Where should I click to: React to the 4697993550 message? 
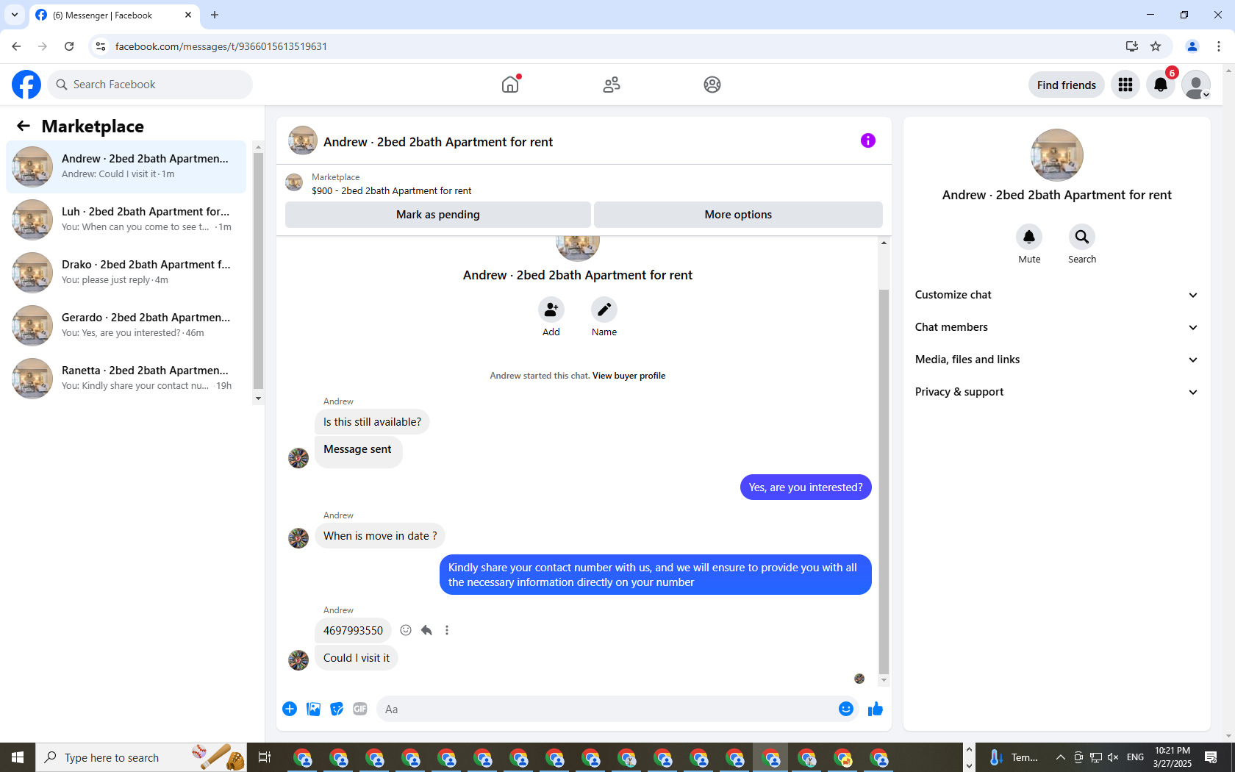click(x=406, y=630)
